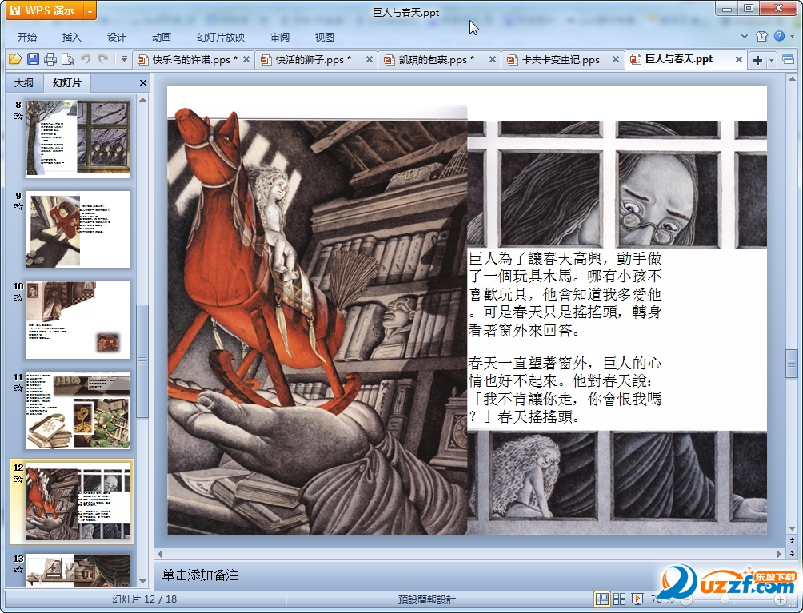Open the window switcher icon beside tabs

point(788,60)
